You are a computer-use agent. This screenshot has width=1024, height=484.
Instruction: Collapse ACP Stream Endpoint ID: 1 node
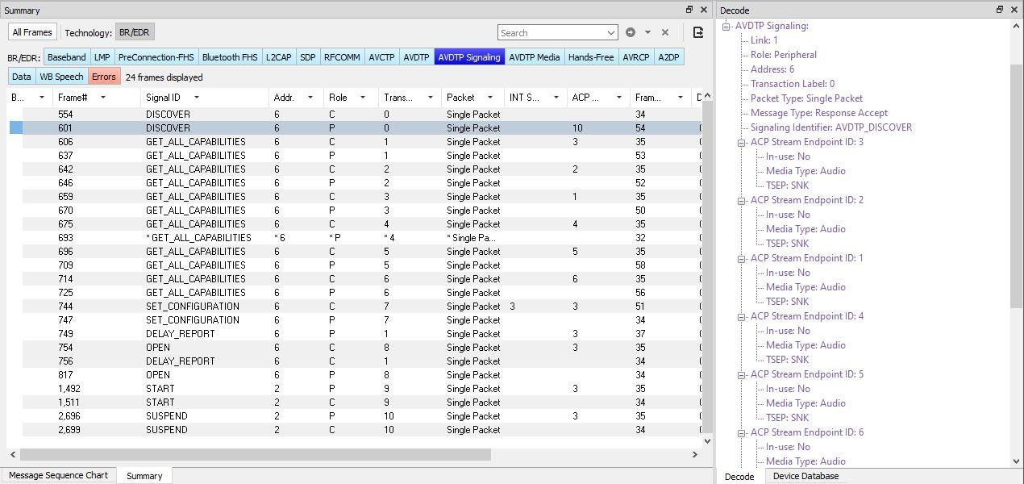click(x=741, y=258)
